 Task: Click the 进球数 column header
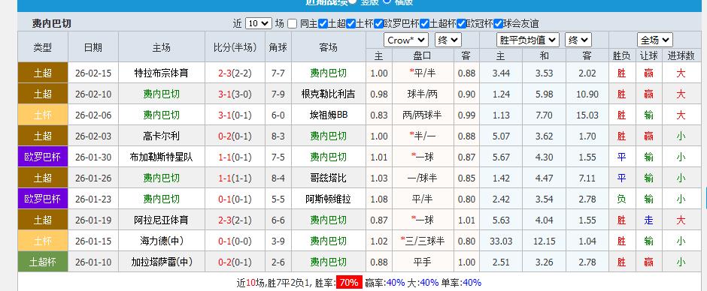681,55
